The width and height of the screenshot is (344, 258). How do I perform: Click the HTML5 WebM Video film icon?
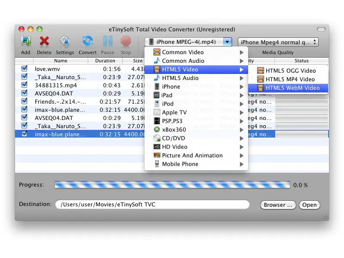point(261,88)
